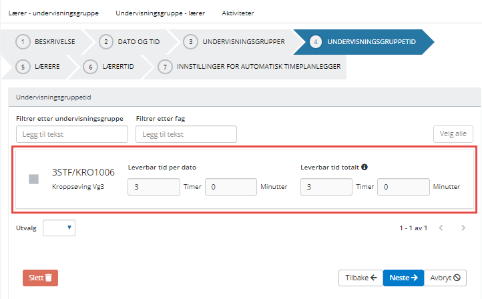Screen dimensions: 482x299
Task: Focus the Filtrer etter undervisningsgruppe field
Action: 72,134
